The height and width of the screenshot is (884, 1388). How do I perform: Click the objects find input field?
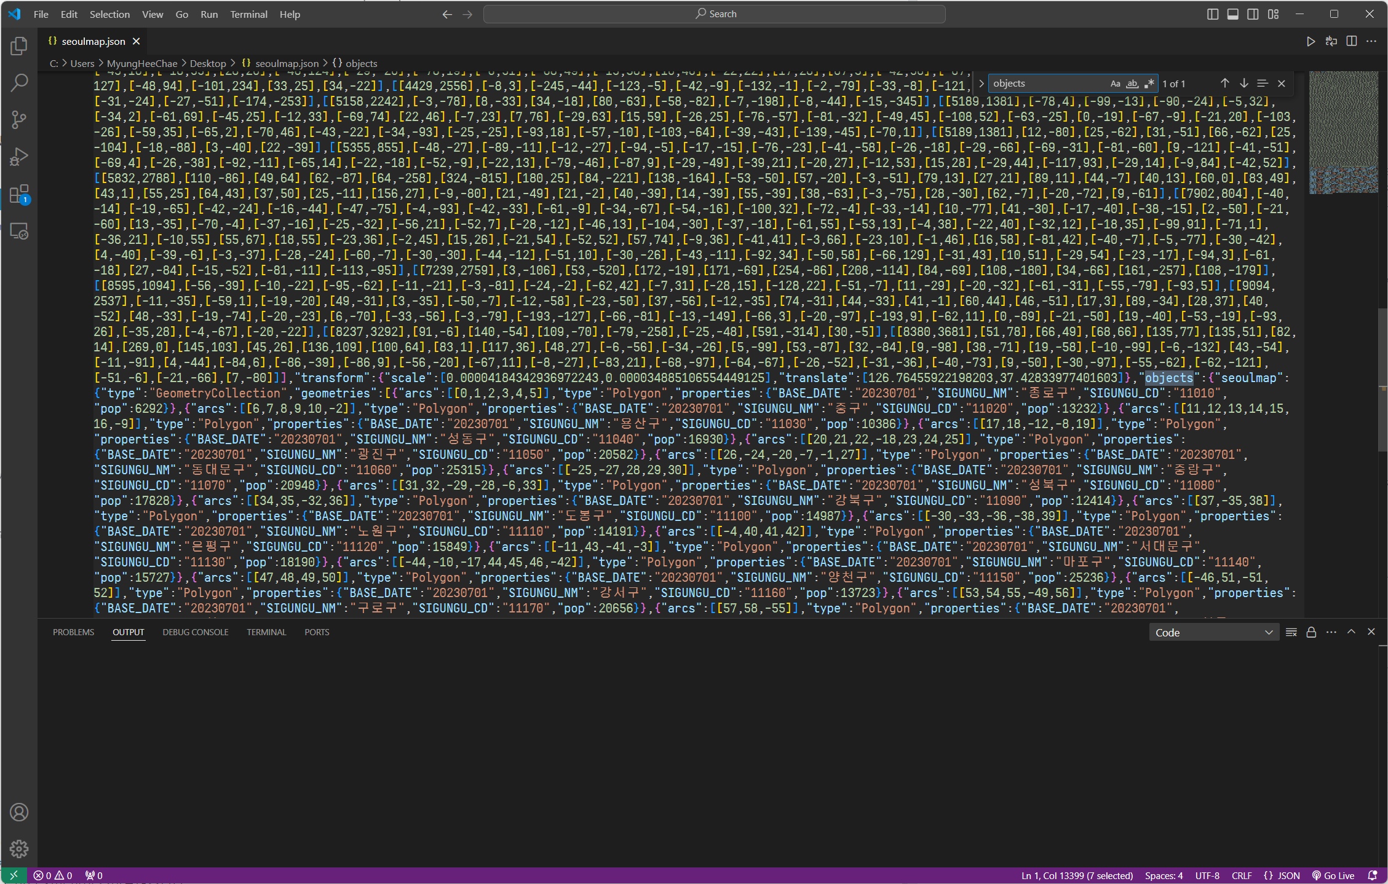pyautogui.click(x=1045, y=84)
